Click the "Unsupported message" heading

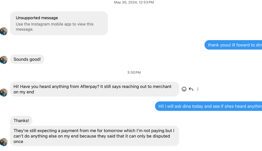point(37,18)
